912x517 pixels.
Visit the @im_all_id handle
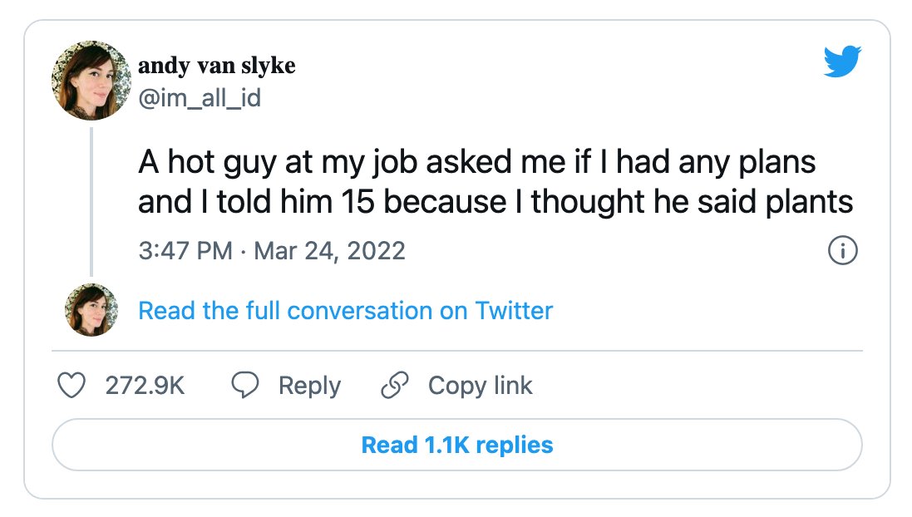pyautogui.click(x=200, y=98)
